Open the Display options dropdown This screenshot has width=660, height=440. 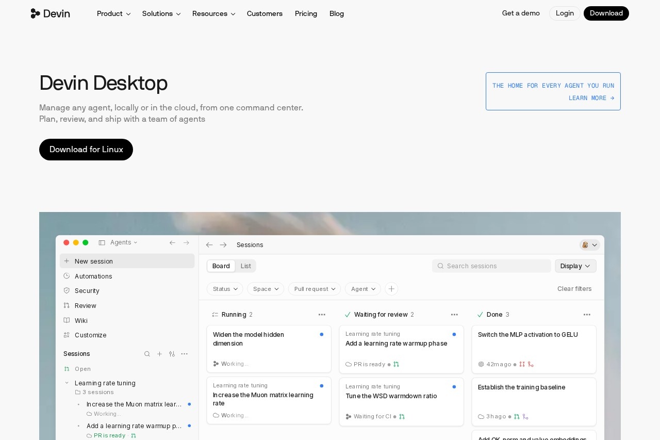point(575,266)
